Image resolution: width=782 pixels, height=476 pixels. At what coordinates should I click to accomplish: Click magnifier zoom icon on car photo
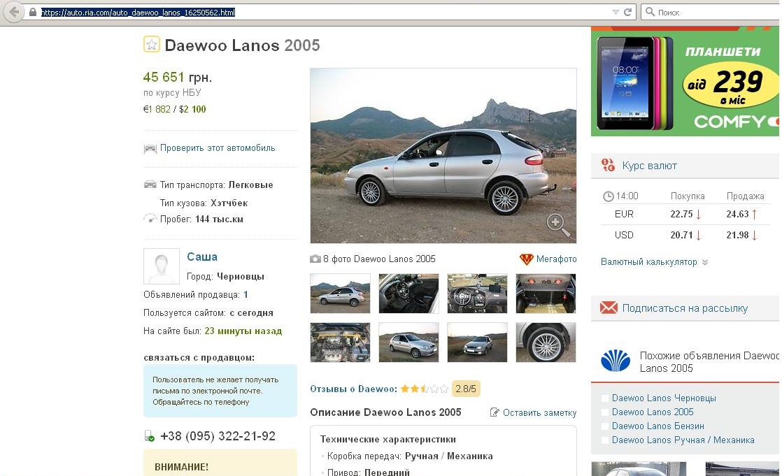coord(557,224)
